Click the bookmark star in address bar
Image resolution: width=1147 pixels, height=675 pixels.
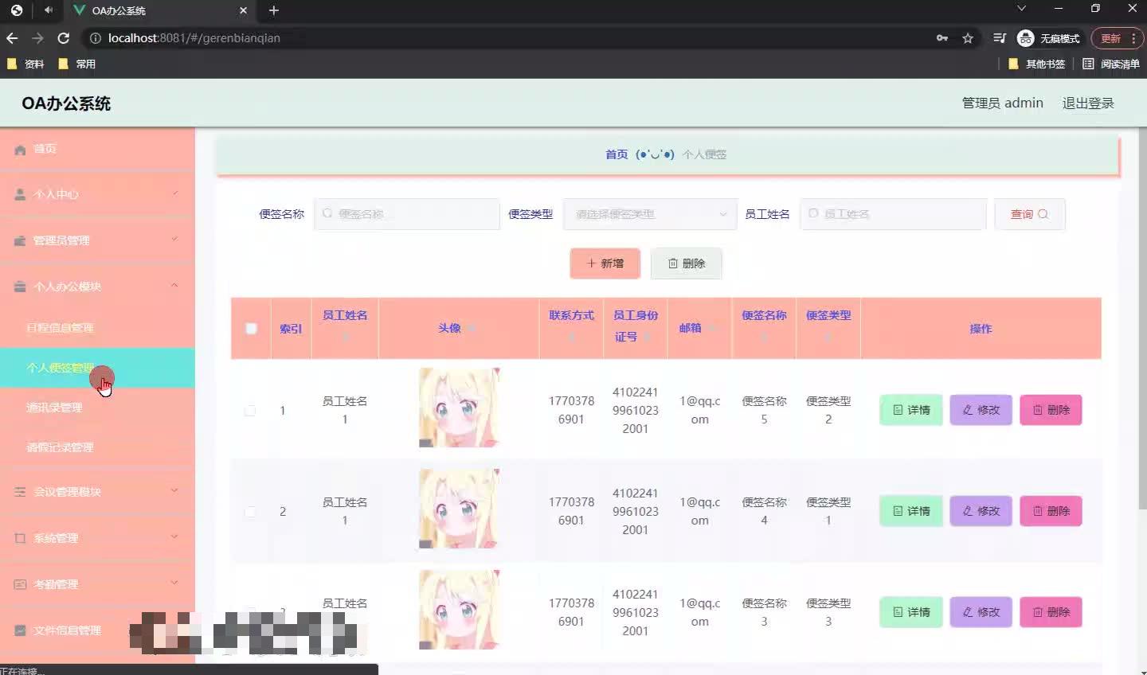pyautogui.click(x=967, y=38)
